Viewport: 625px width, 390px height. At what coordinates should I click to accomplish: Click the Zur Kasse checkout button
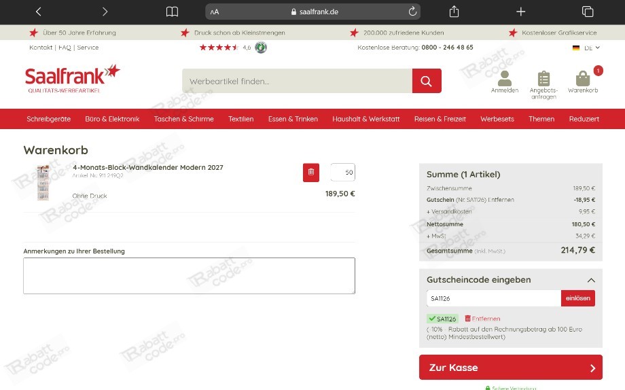[x=511, y=368]
